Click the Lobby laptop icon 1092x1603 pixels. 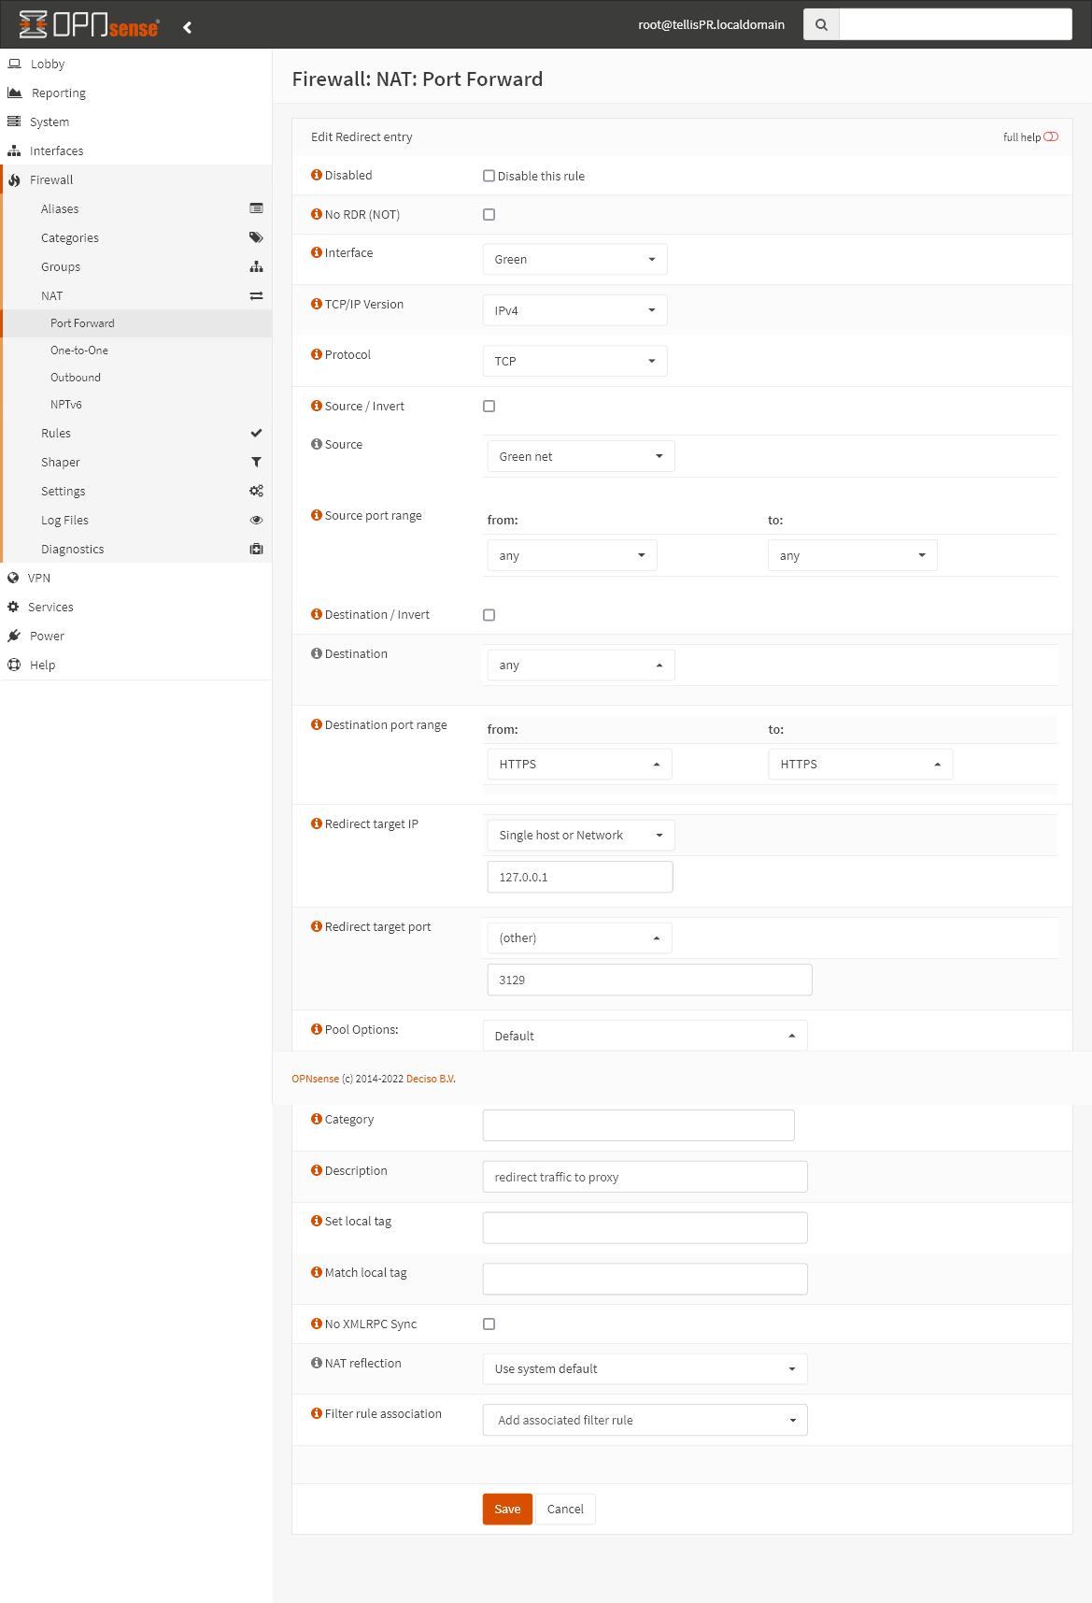pos(14,64)
